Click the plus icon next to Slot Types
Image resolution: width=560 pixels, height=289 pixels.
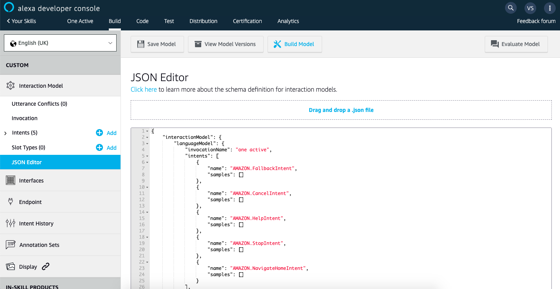(x=99, y=147)
